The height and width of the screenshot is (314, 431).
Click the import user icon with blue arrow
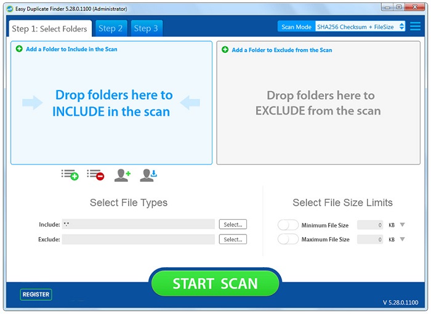[x=148, y=175]
